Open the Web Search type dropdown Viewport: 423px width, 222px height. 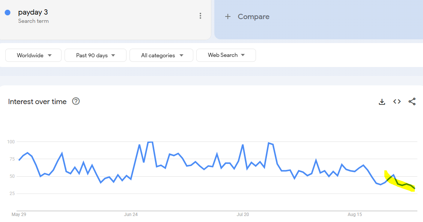pos(226,55)
